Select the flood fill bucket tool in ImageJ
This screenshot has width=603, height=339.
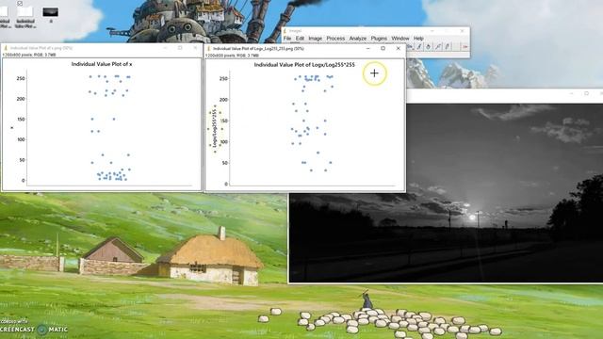(x=428, y=47)
